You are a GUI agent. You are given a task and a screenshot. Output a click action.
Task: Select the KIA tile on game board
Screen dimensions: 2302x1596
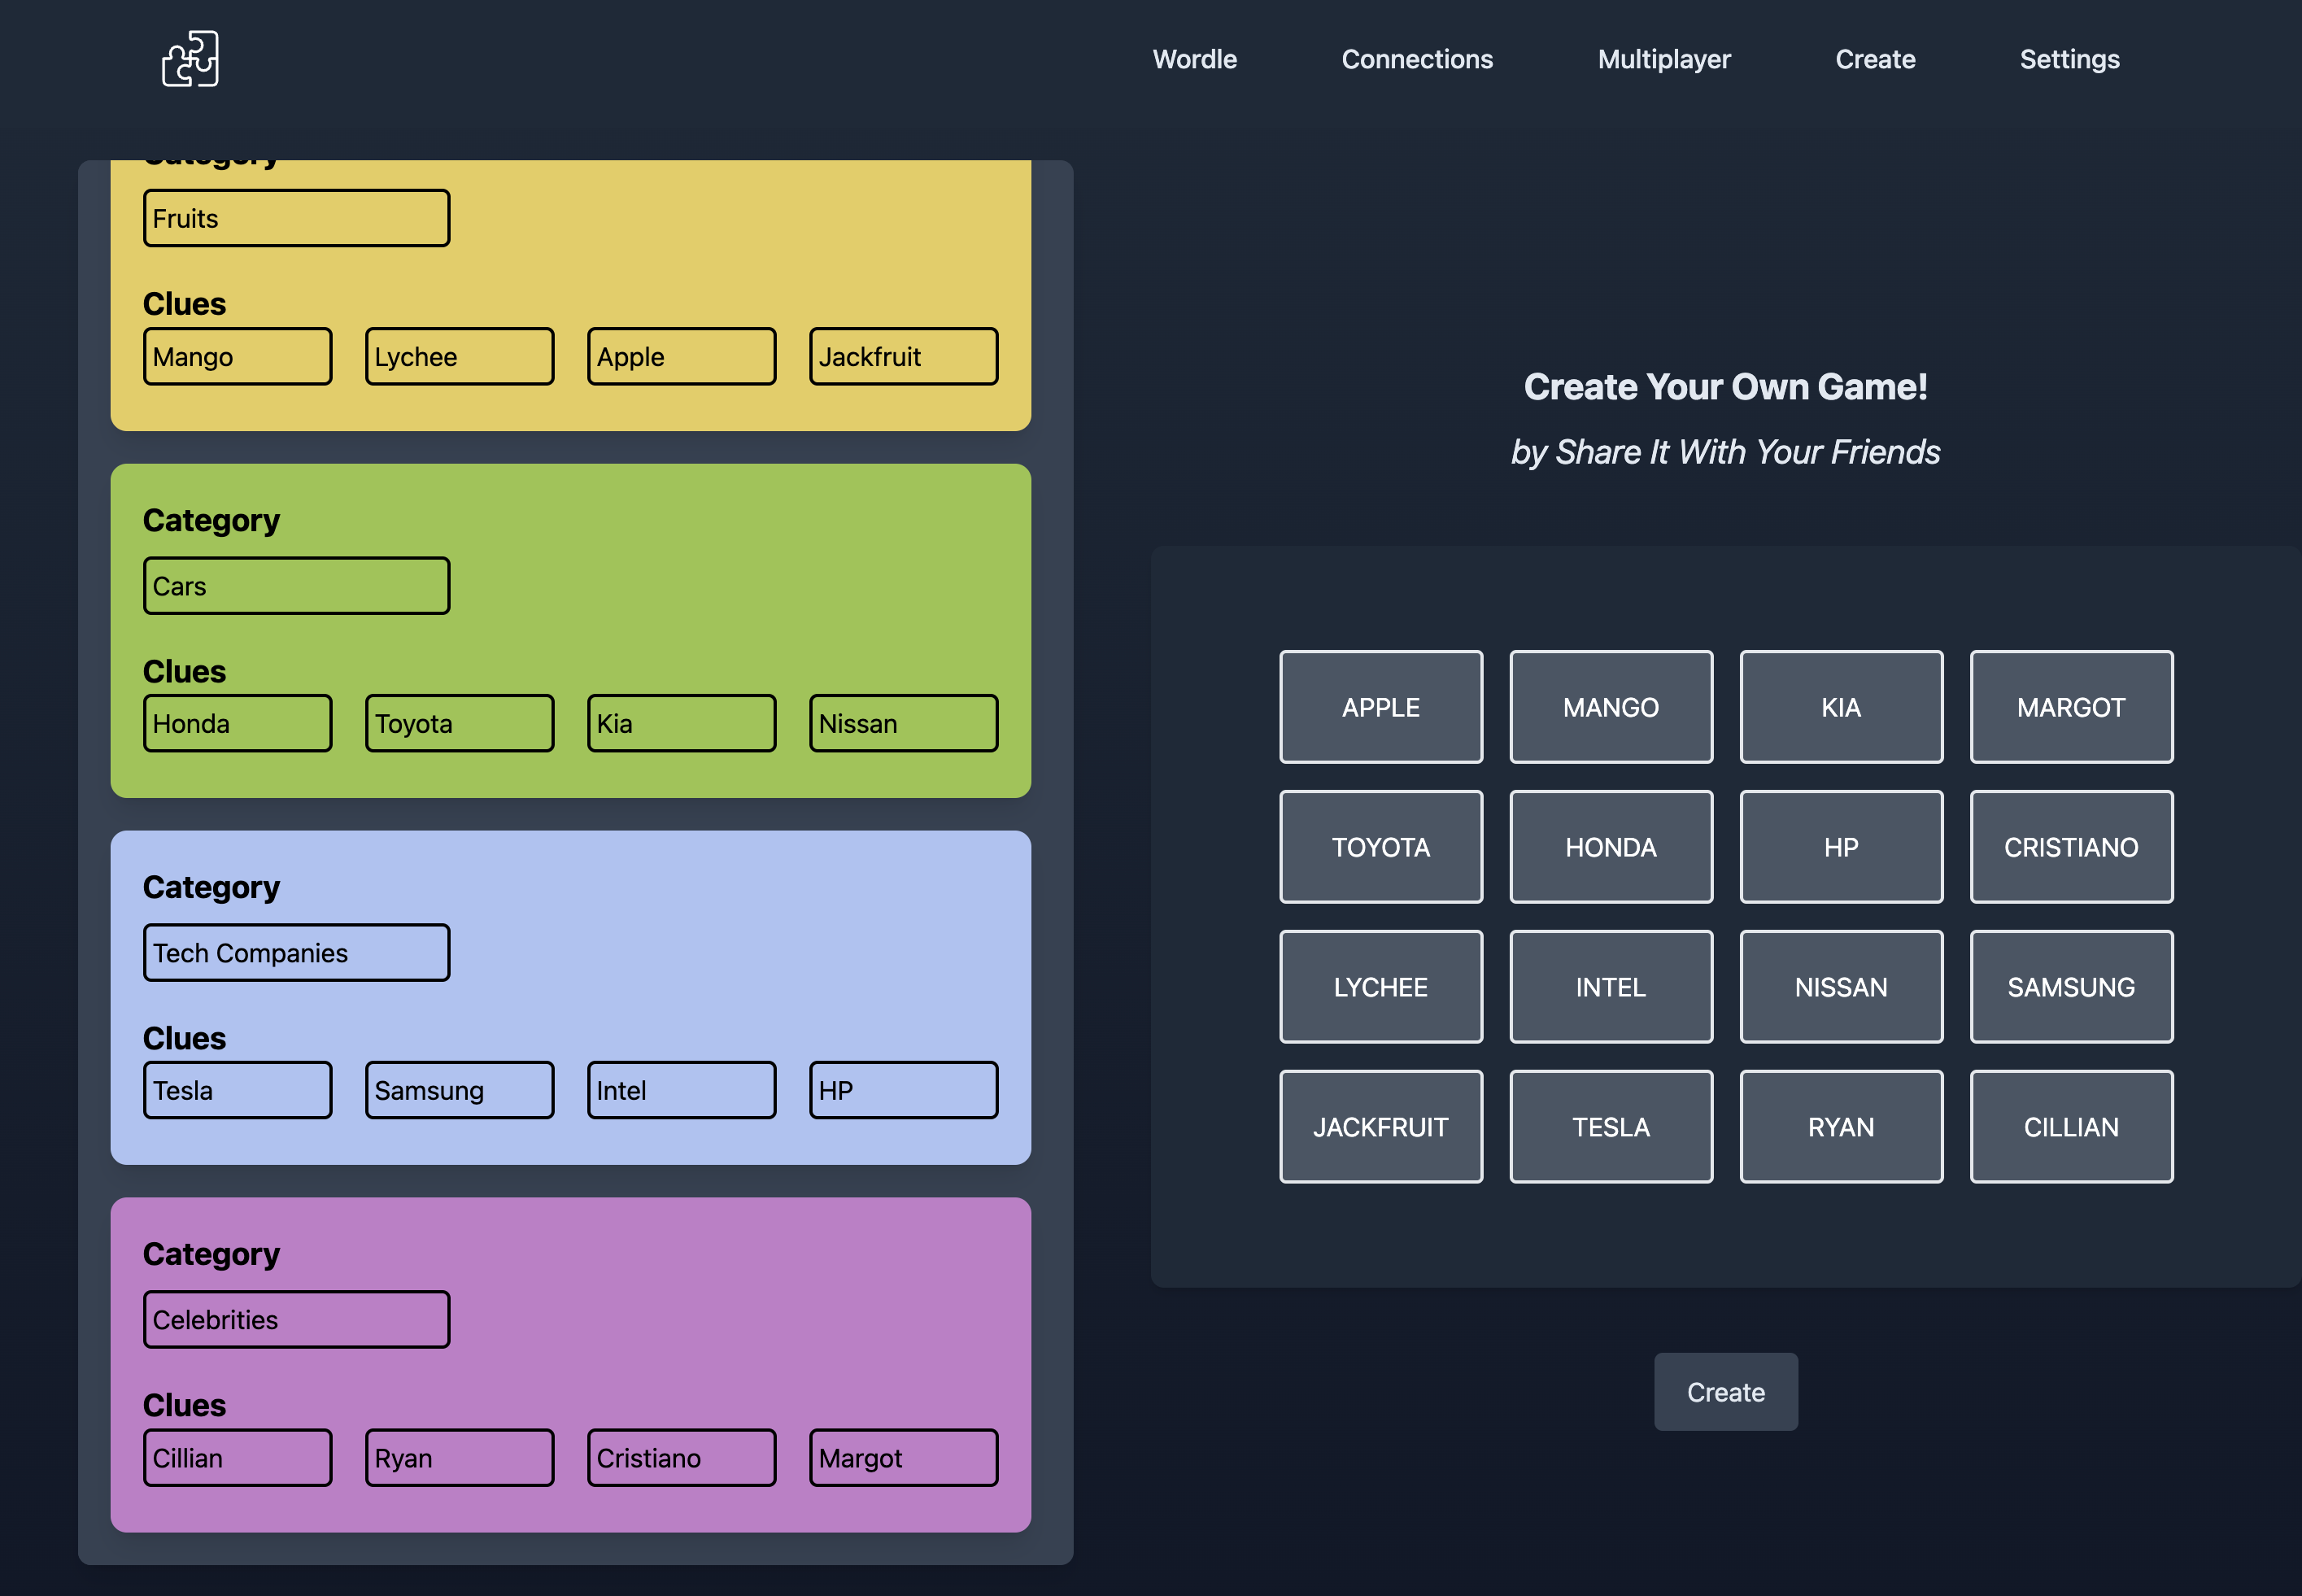[1842, 707]
